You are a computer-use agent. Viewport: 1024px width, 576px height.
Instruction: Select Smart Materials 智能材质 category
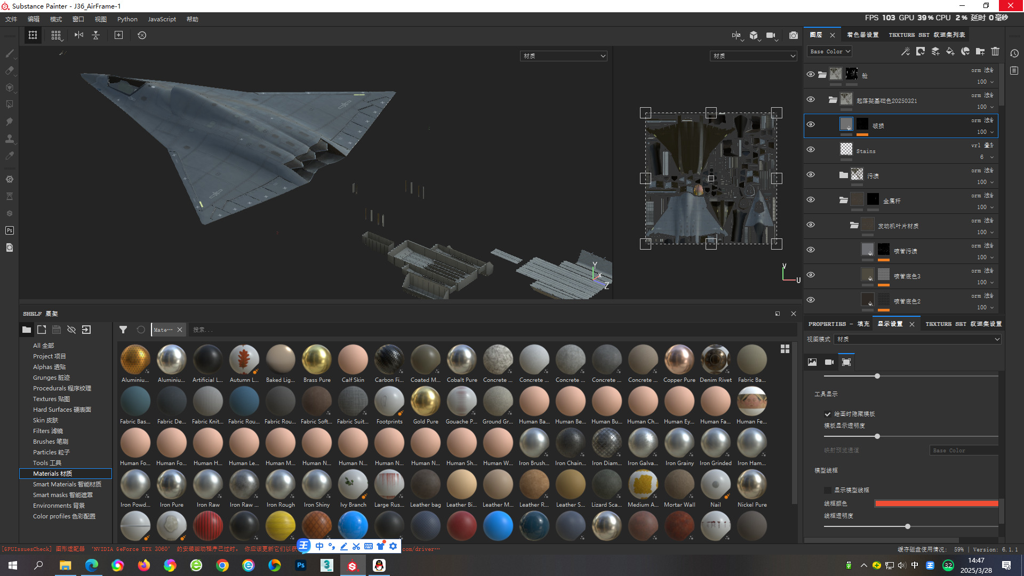pos(67,484)
